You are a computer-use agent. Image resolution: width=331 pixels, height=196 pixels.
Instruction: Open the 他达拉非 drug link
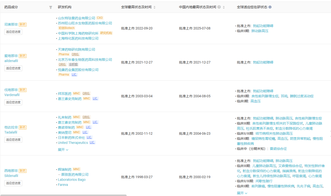pos(11,127)
